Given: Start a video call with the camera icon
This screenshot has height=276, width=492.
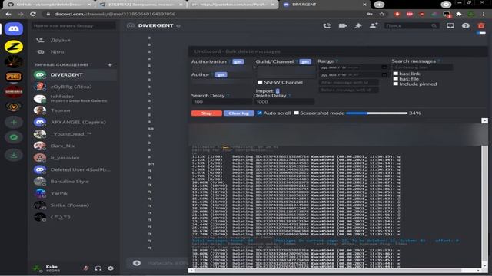Looking at the screenshot, I should tap(343, 25).
